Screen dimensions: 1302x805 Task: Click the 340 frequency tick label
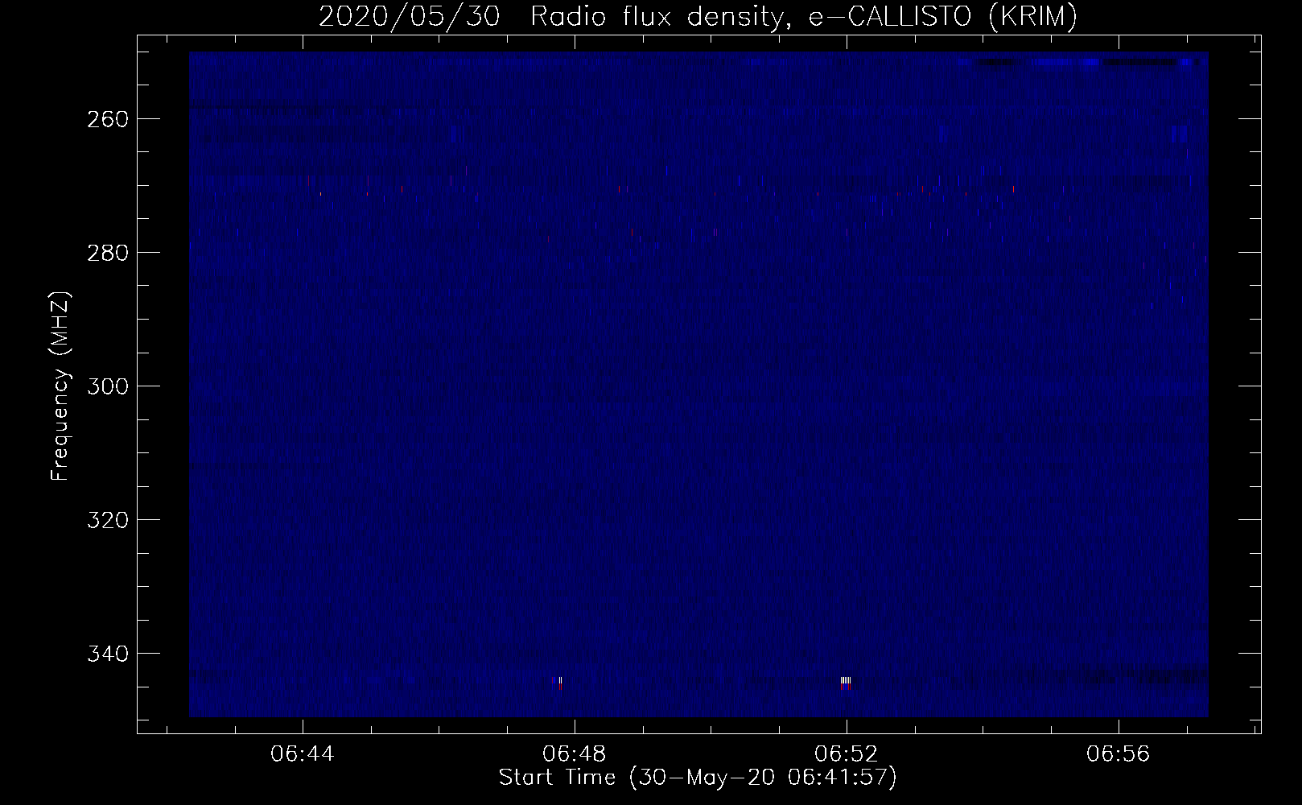(107, 654)
